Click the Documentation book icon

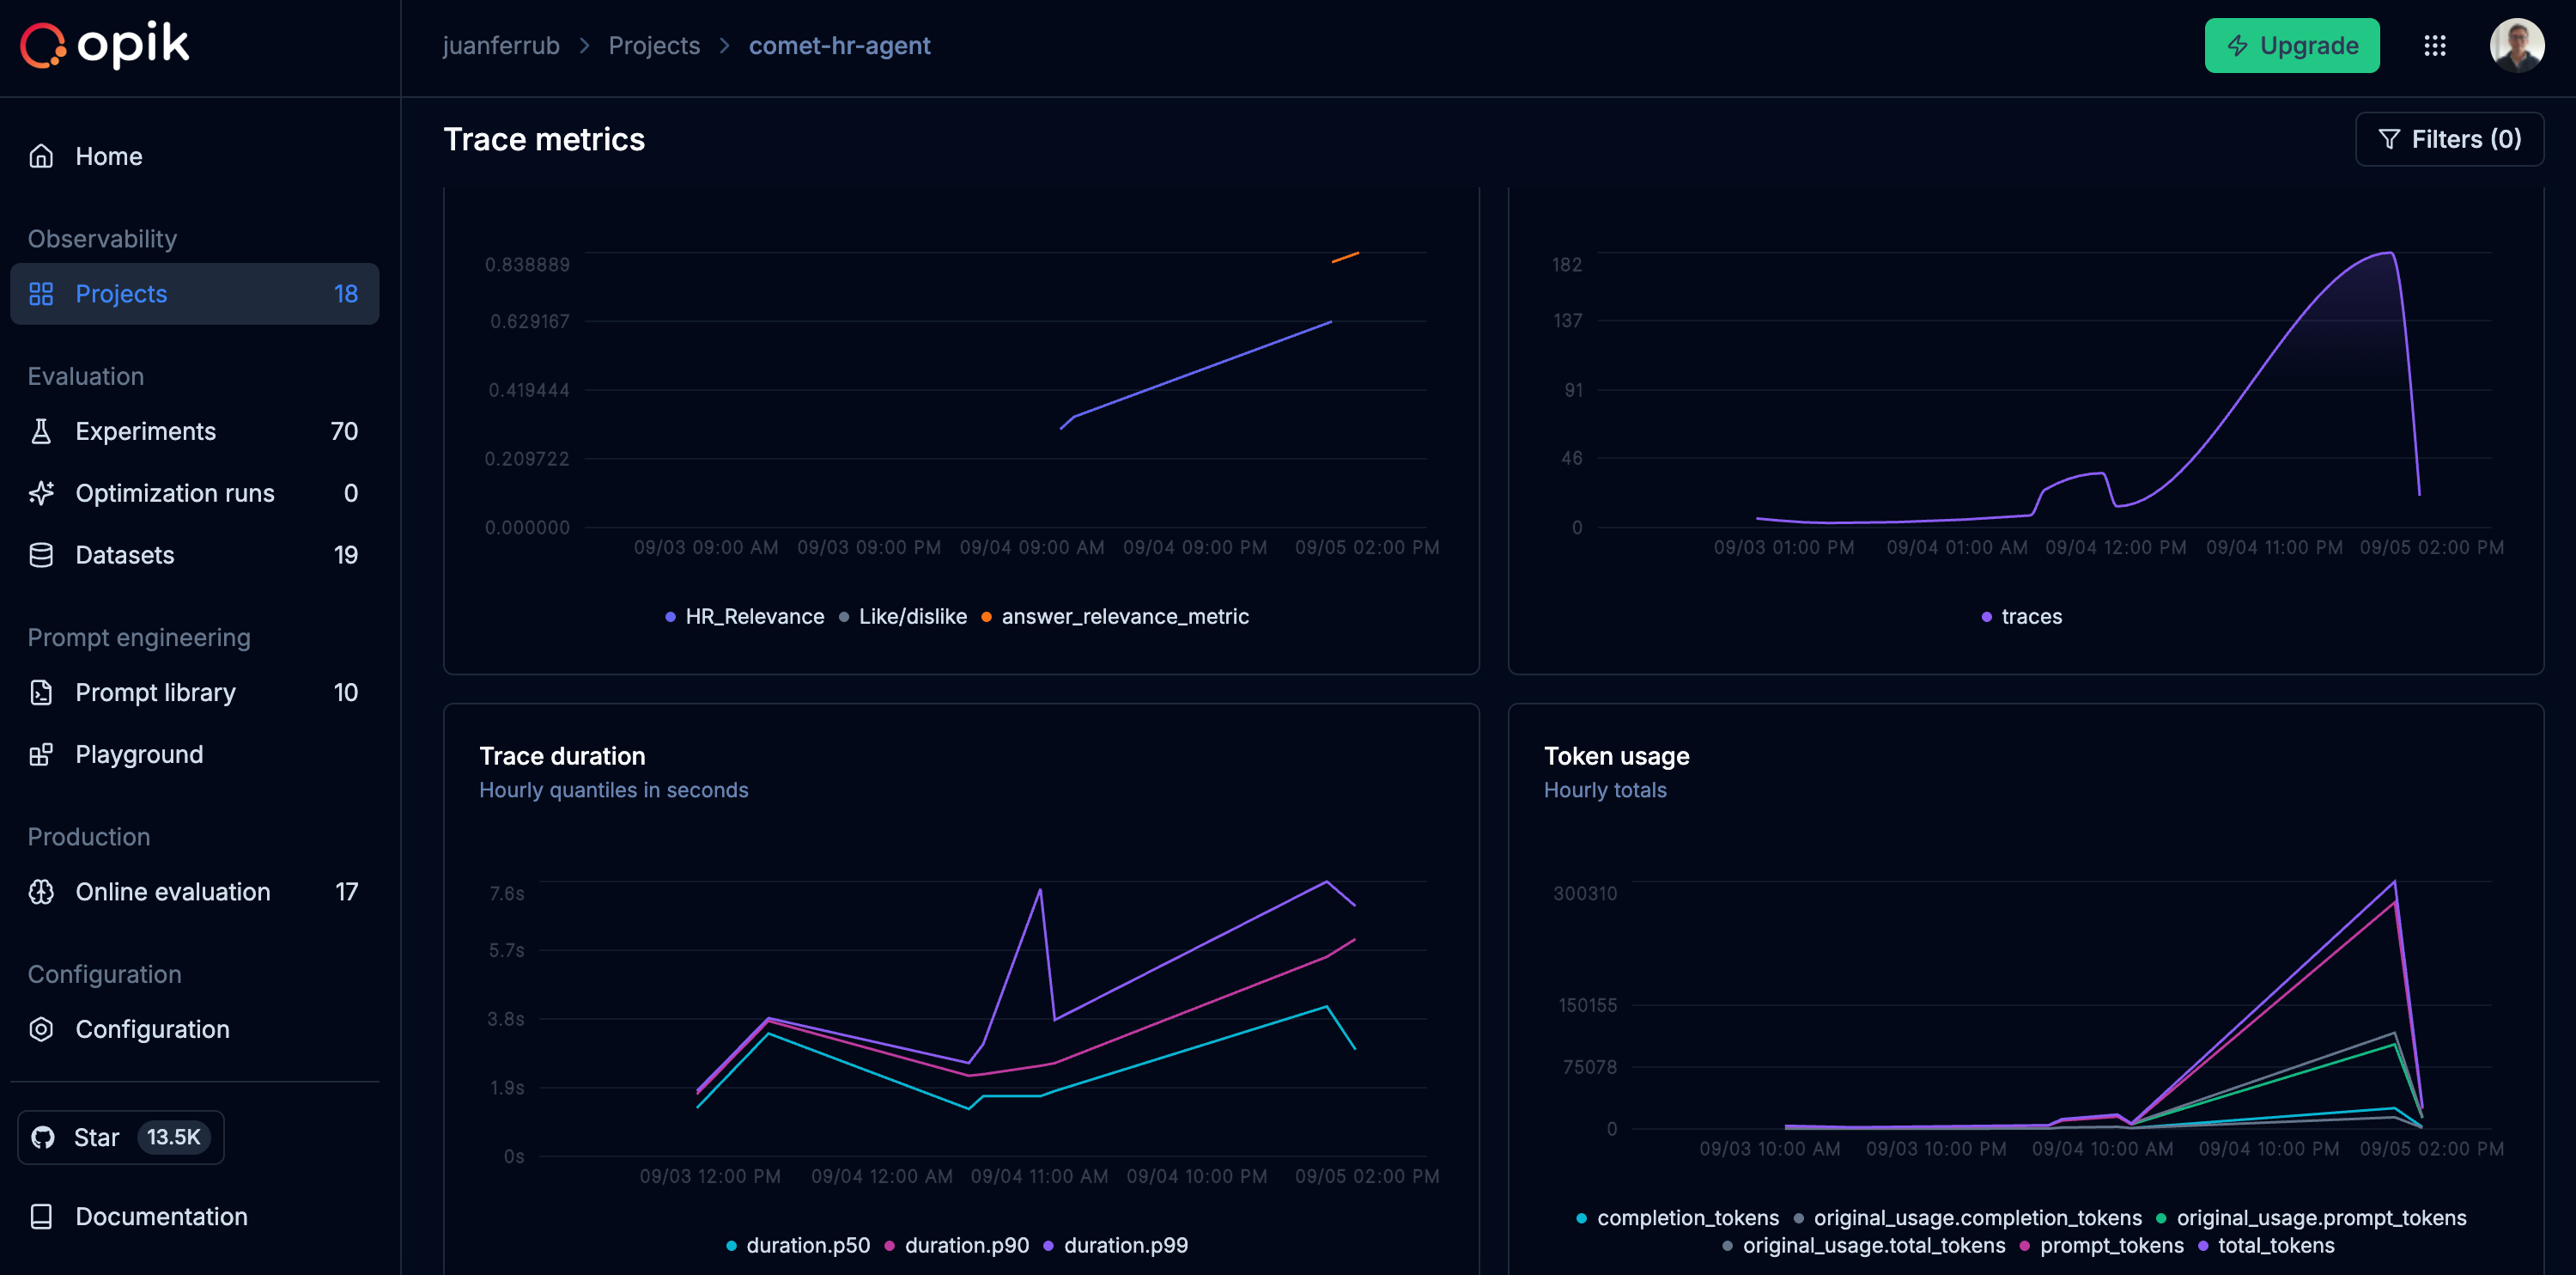coord(41,1216)
